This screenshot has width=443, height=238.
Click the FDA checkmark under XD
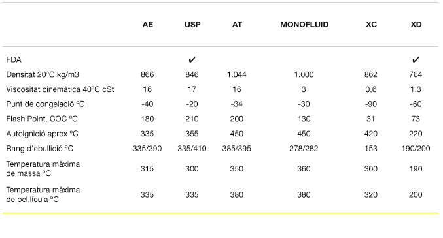(416, 60)
